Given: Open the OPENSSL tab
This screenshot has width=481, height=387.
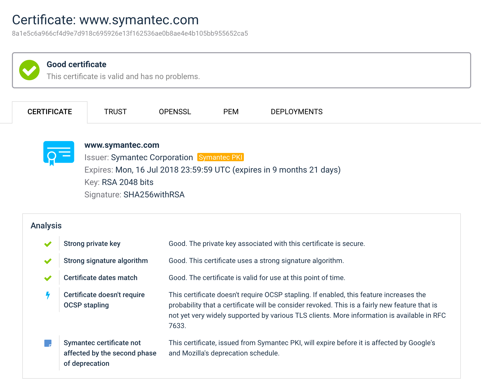Looking at the screenshot, I should 175,112.
